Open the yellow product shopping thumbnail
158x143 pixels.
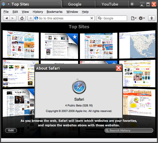(x=139, y=103)
